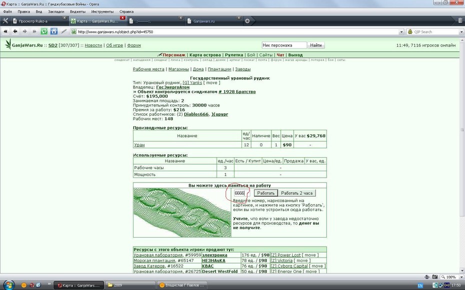This screenshot has width=465, height=290.
Task: Open the Закладки menu
Action: (x=56, y=11)
